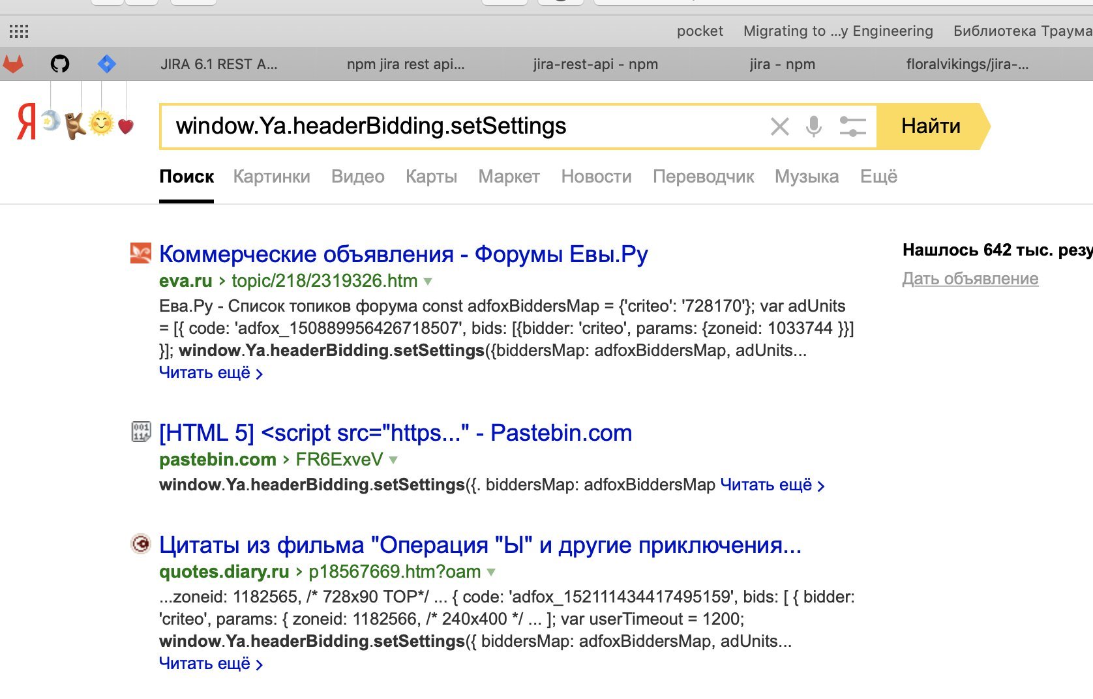Screen dimensions: 1093x699
Task: Select the Карты tab
Action: 431,177
